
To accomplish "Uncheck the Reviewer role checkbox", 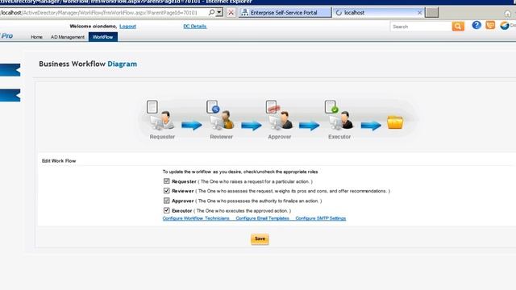I will [167, 191].
